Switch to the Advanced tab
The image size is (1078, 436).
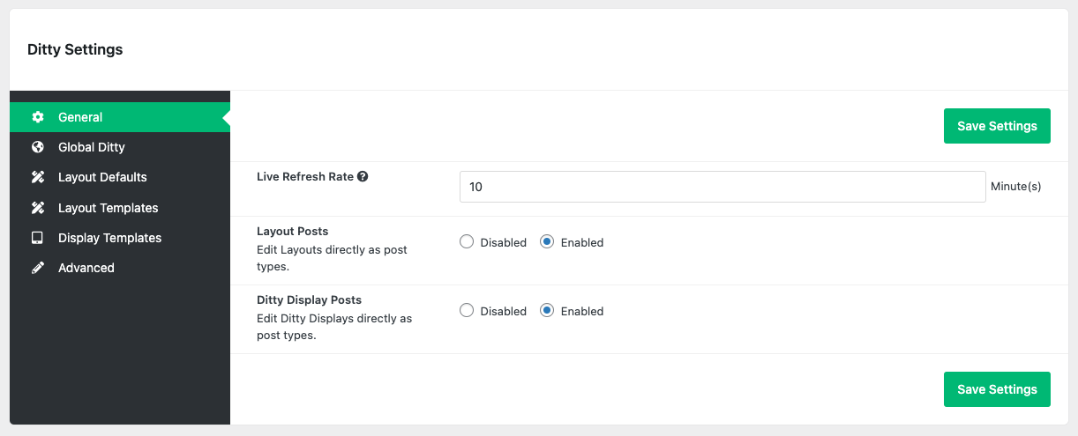86,268
